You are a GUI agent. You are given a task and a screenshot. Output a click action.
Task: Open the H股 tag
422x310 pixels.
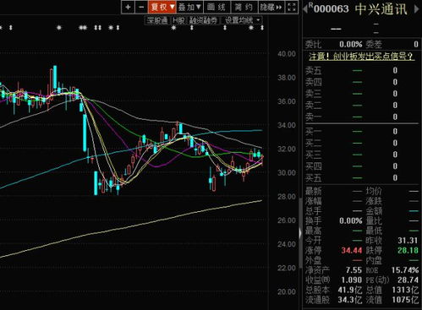click(x=178, y=20)
